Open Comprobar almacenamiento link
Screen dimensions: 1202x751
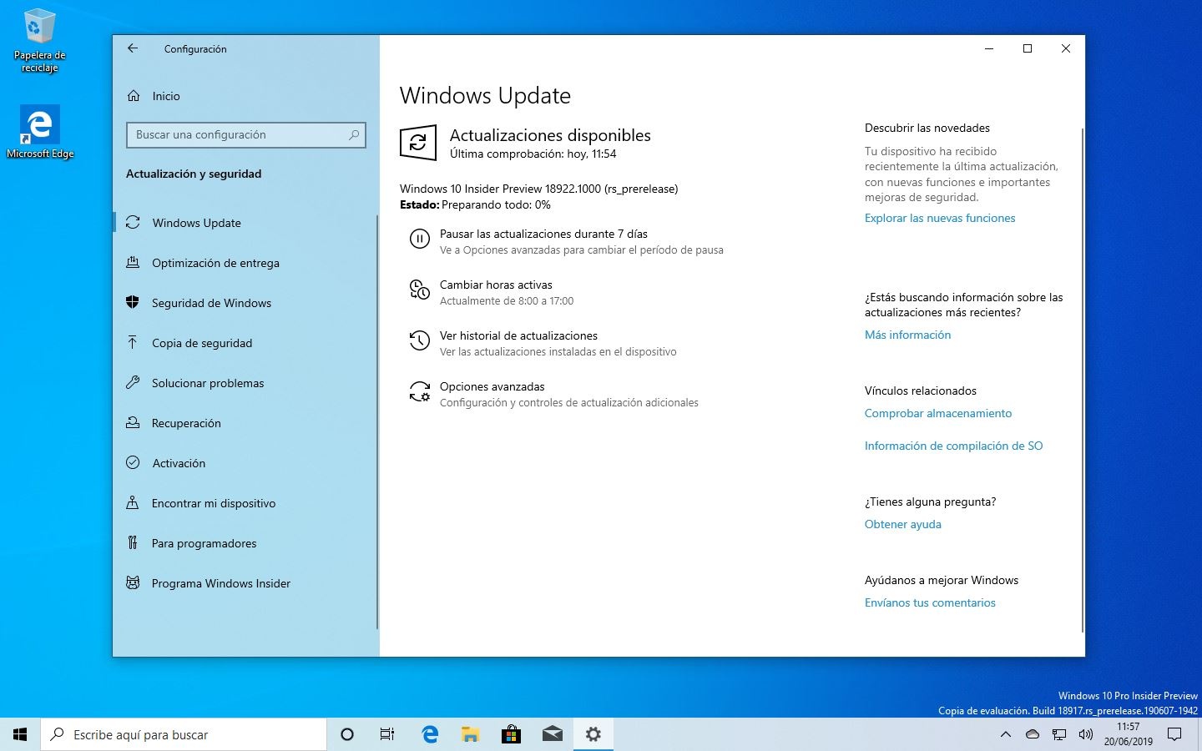[x=938, y=413]
